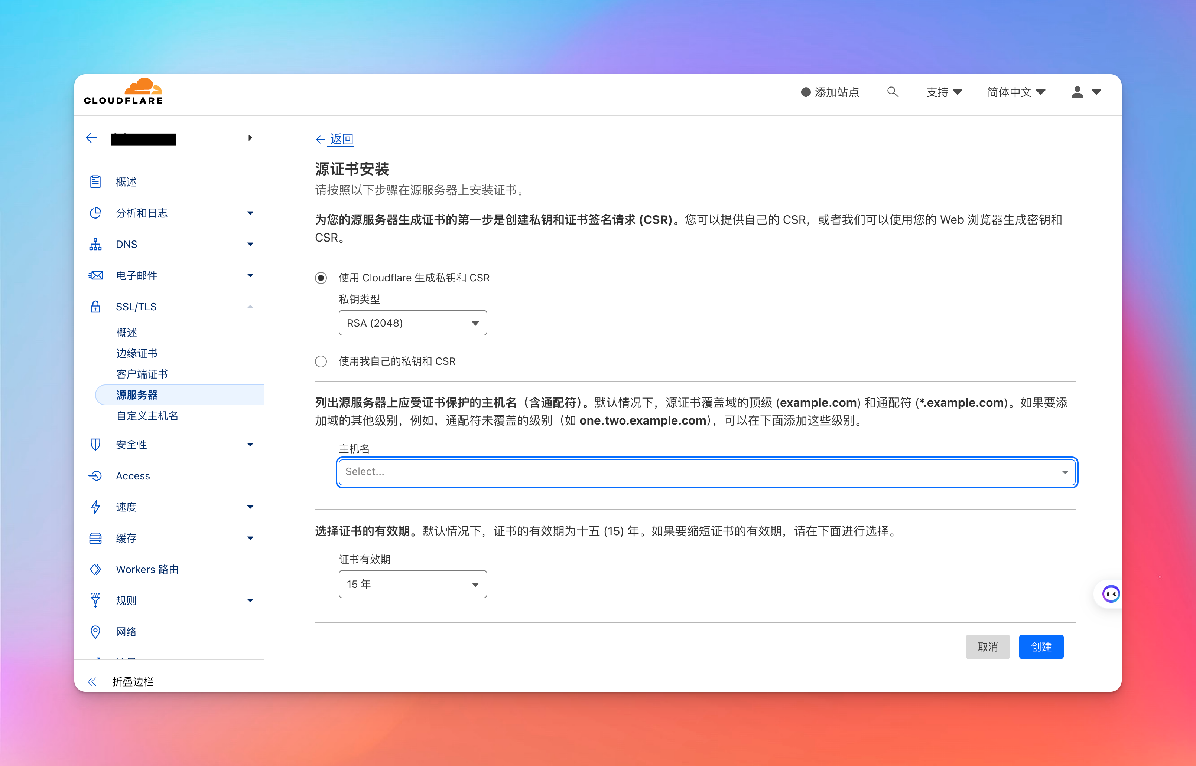The width and height of the screenshot is (1196, 766).
Task: Click the 网络 sidebar label
Action: click(x=126, y=632)
